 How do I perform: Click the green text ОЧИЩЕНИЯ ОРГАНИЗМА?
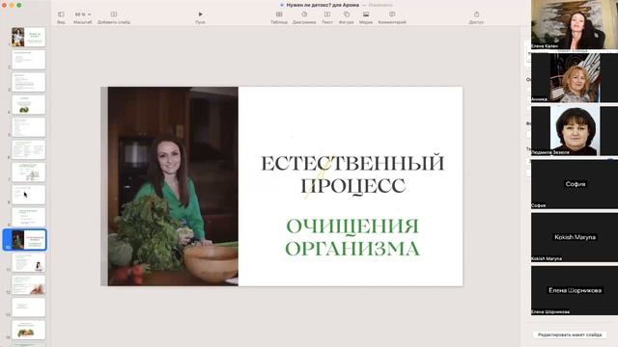click(x=352, y=237)
